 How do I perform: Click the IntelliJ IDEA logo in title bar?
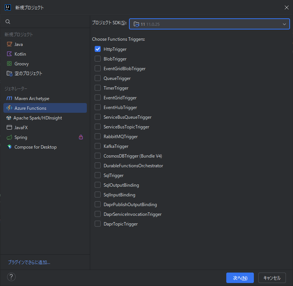[8, 7]
